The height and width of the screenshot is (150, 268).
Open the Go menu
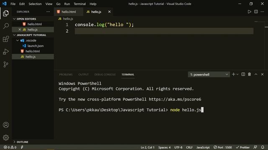click(x=58, y=4)
